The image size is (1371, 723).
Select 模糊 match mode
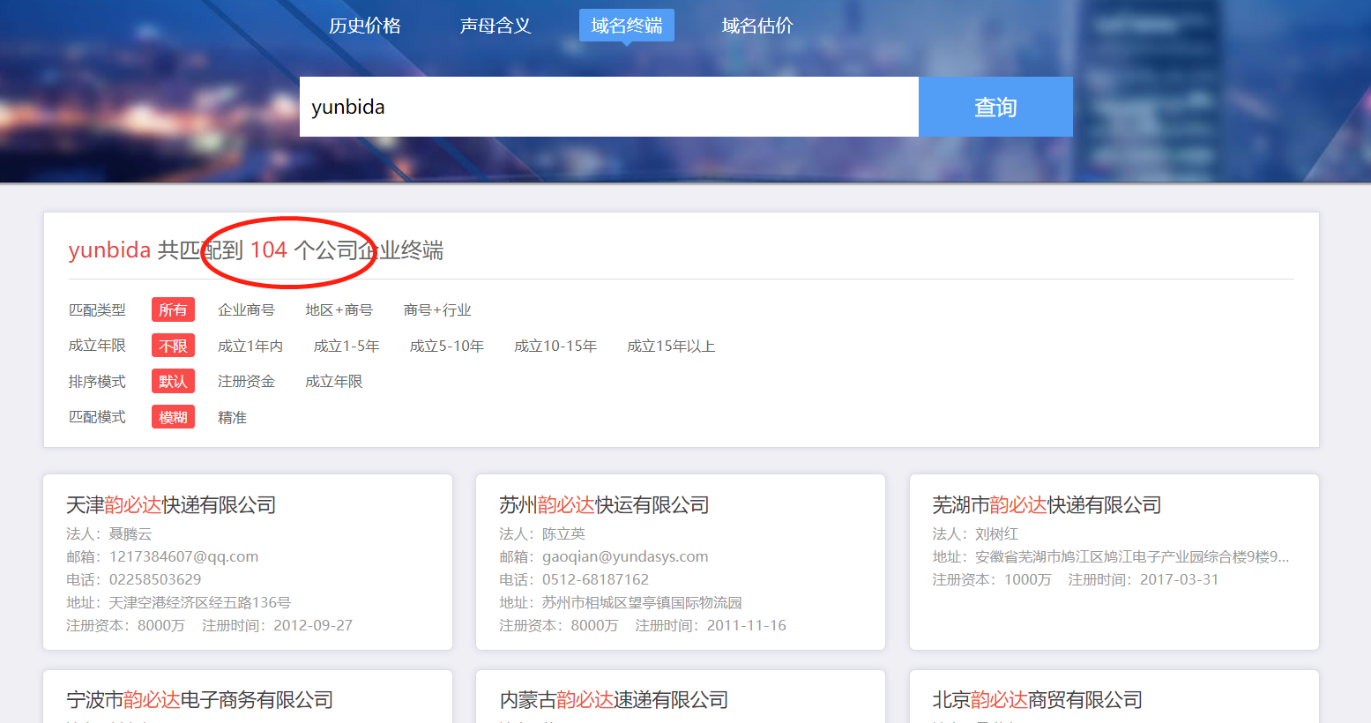[173, 417]
